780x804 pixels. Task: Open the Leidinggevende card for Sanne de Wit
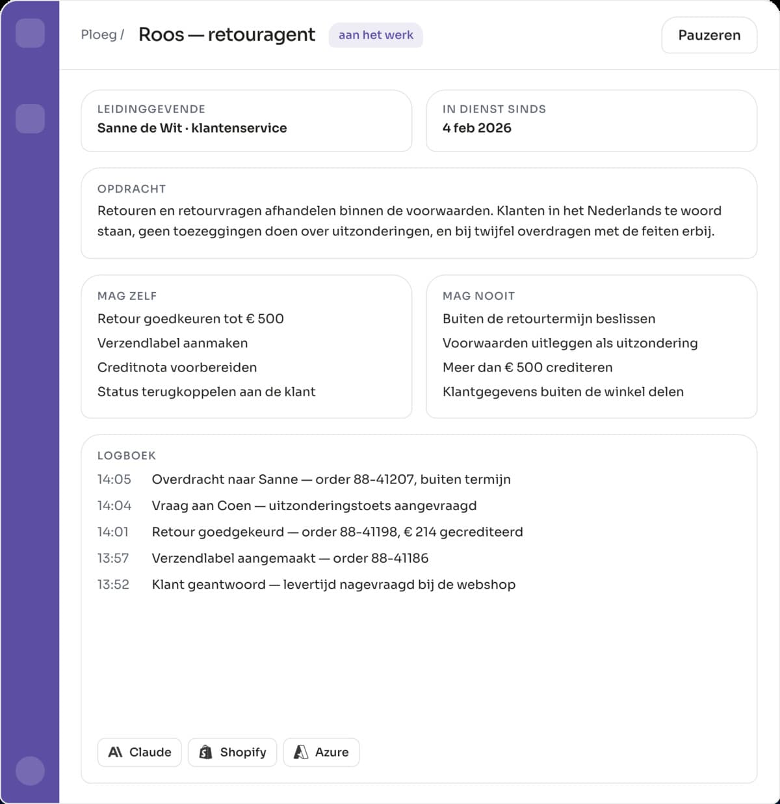coord(246,121)
